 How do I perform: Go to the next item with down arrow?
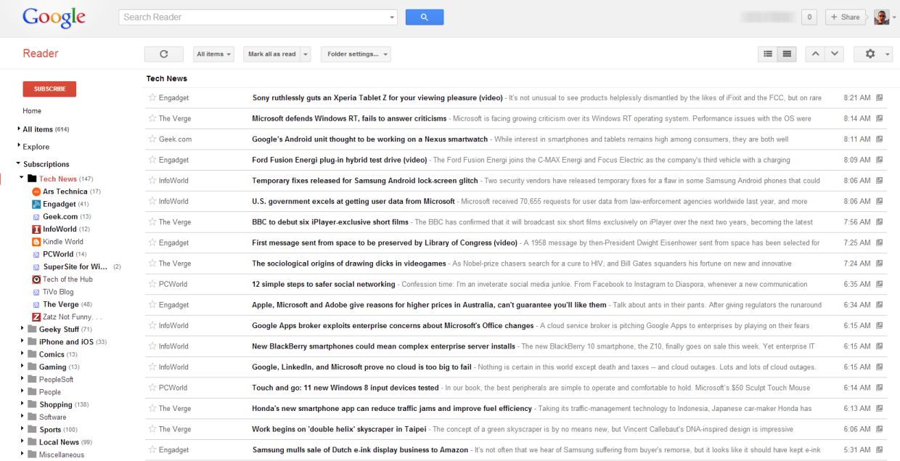click(835, 54)
